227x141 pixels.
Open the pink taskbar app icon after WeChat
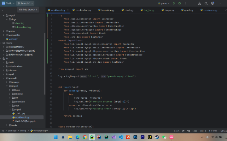pos(172,137)
